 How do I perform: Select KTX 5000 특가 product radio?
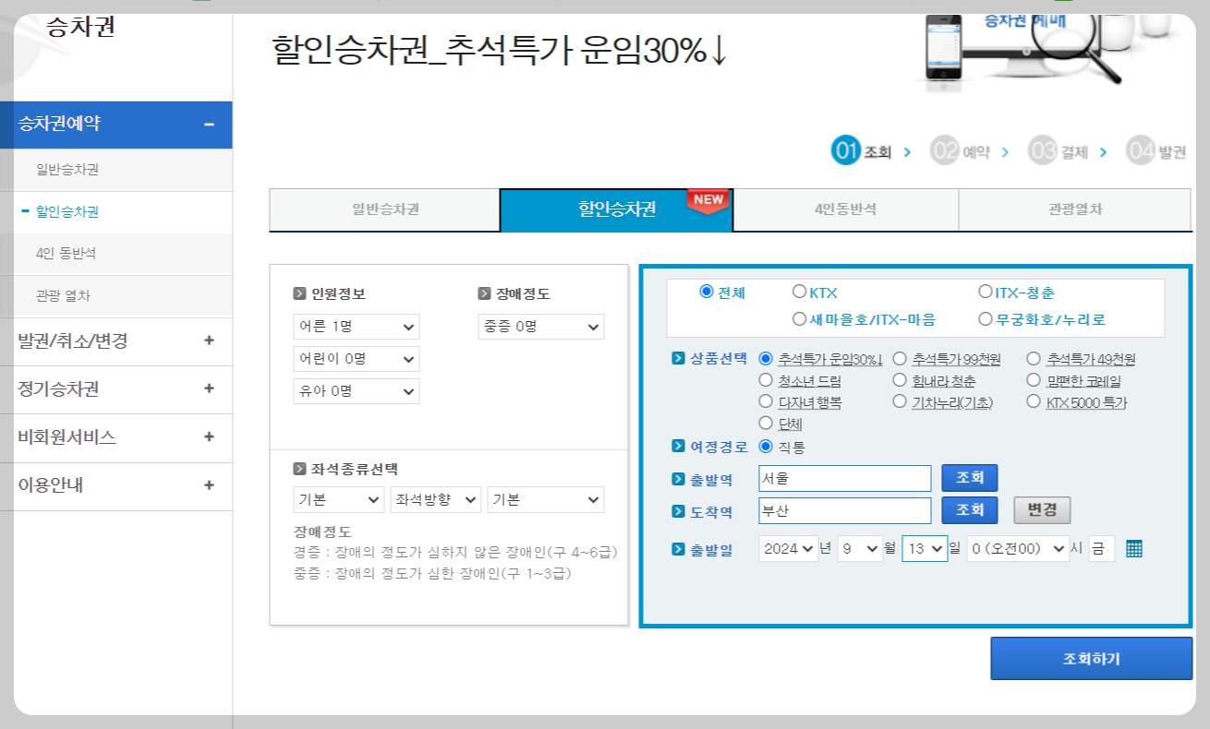(1034, 401)
